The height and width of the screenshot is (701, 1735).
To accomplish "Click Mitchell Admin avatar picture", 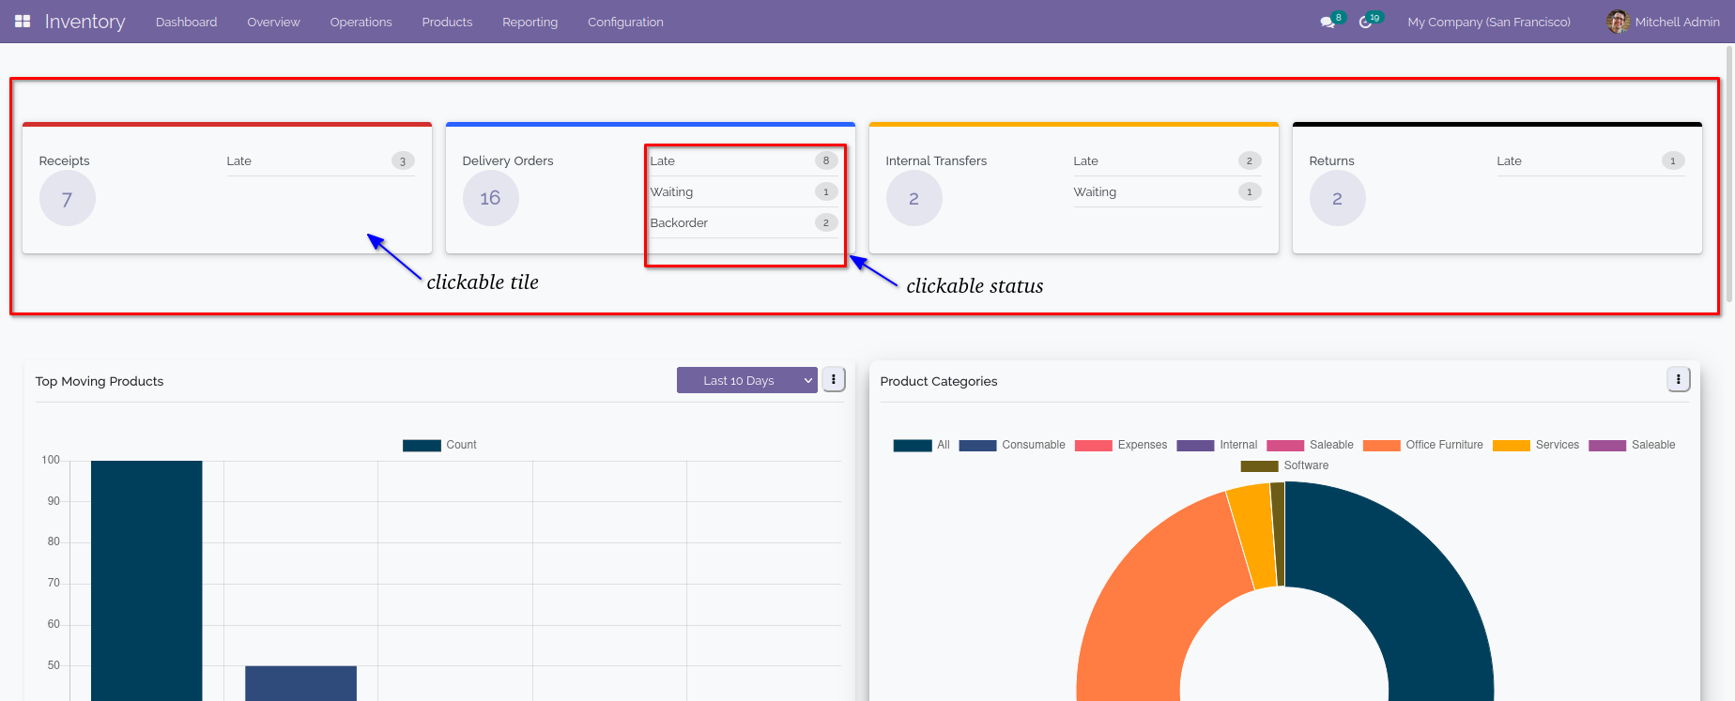I will pyautogui.click(x=1618, y=22).
